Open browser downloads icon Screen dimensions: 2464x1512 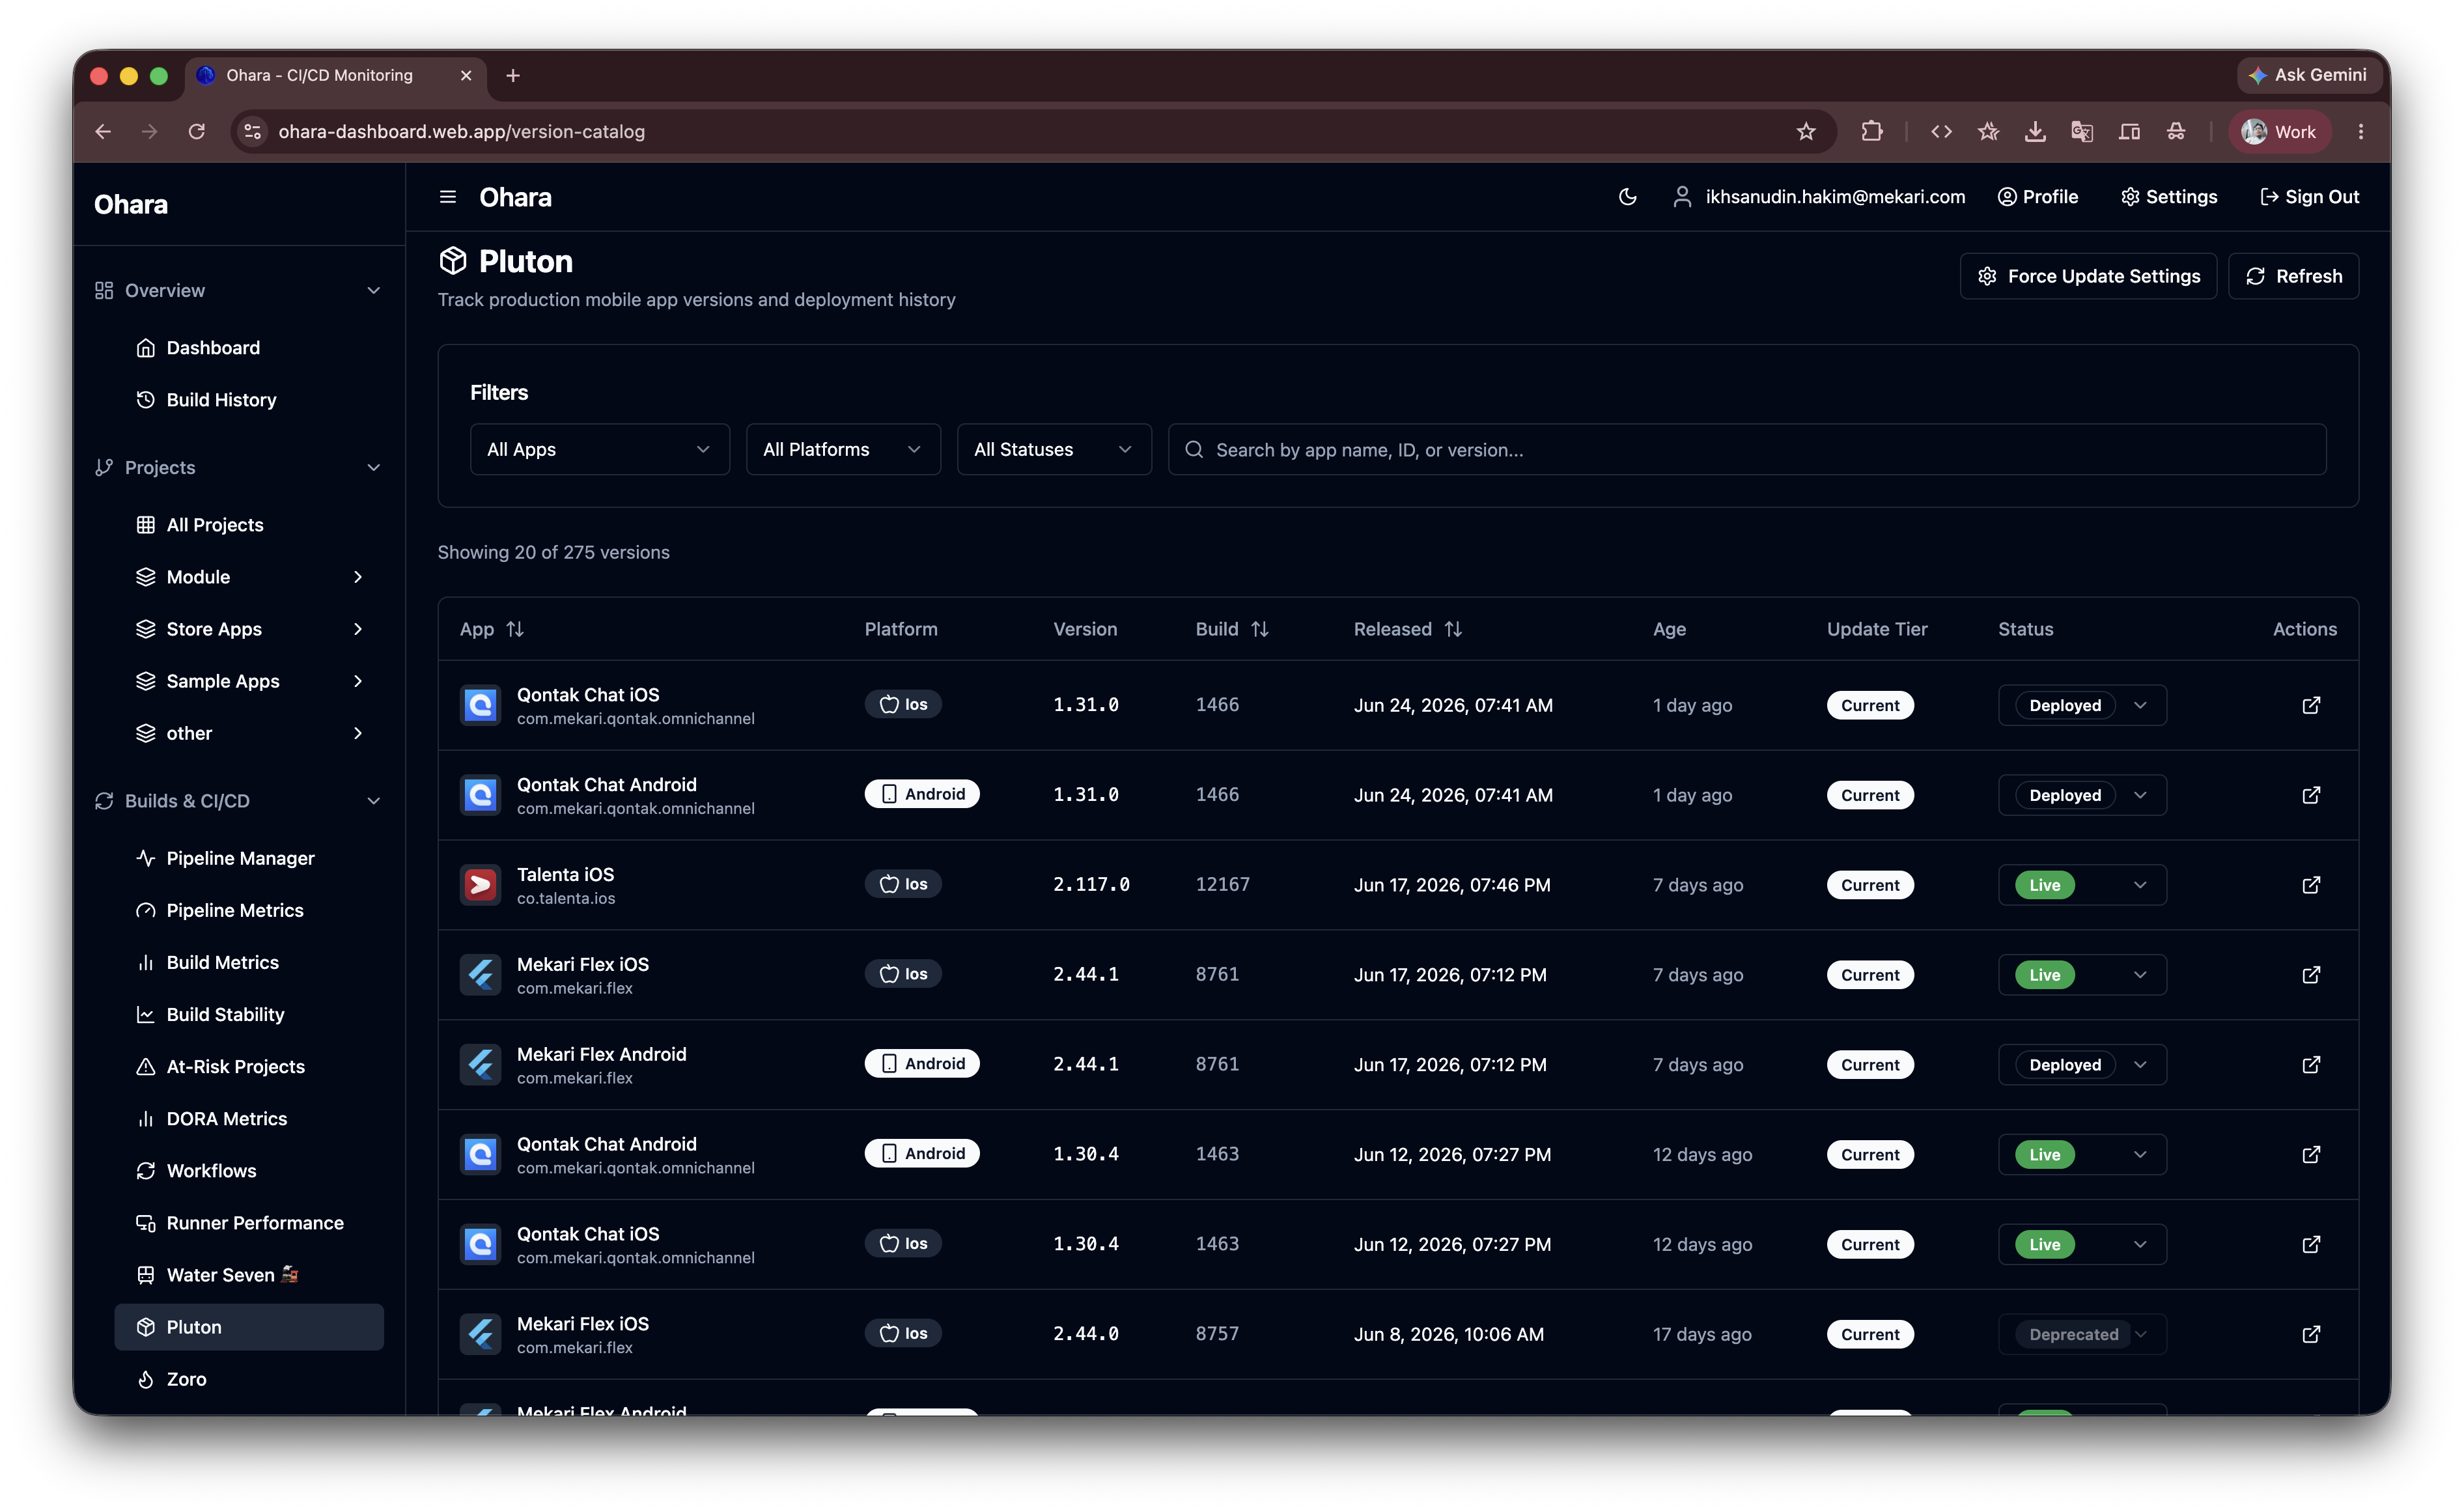click(2035, 131)
